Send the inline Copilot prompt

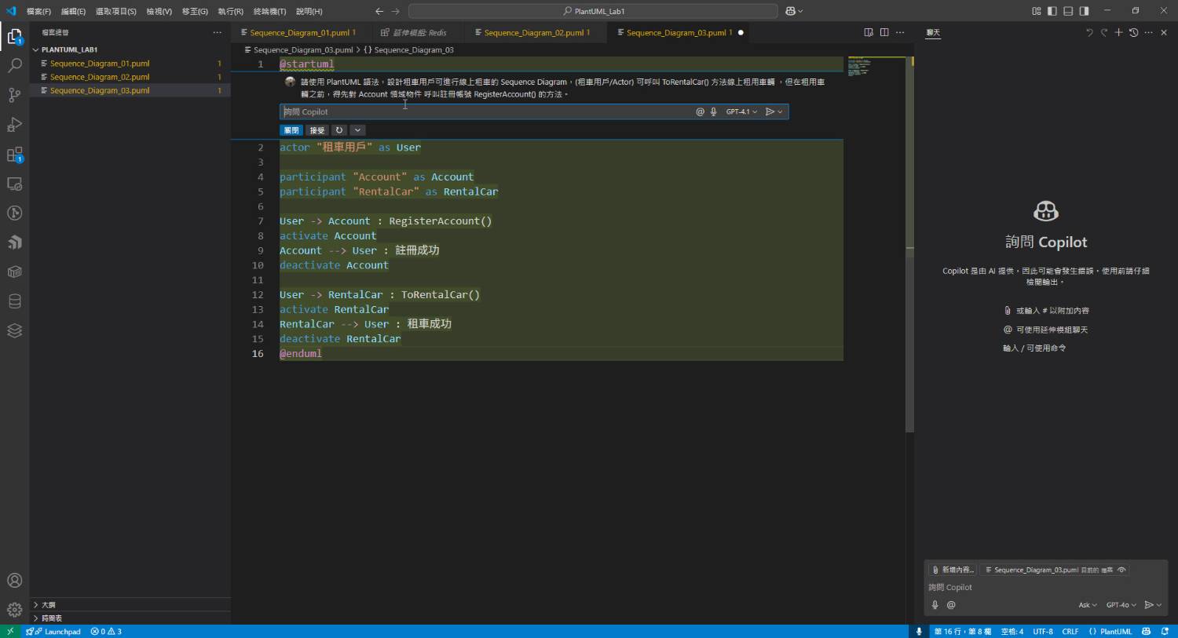pos(770,111)
